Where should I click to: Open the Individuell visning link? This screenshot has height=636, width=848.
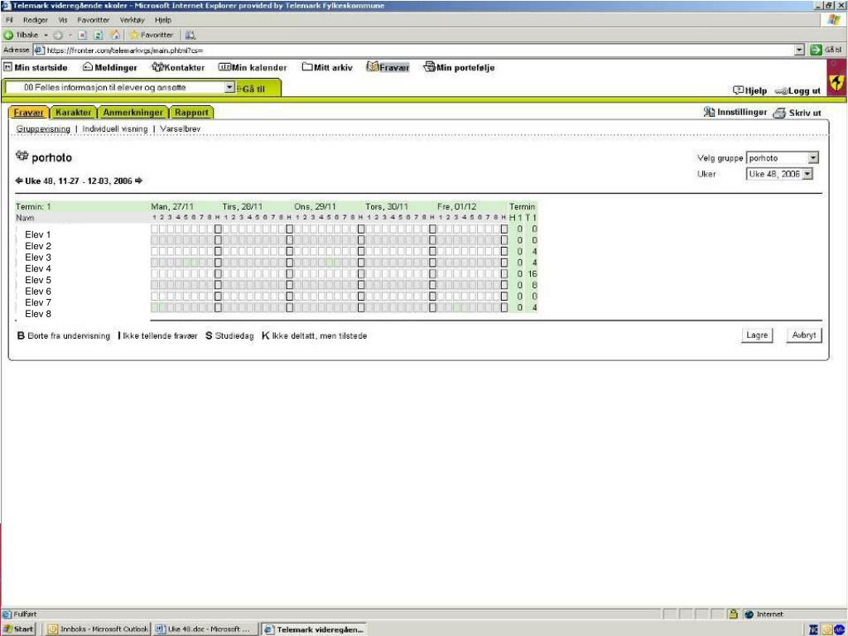[115, 129]
